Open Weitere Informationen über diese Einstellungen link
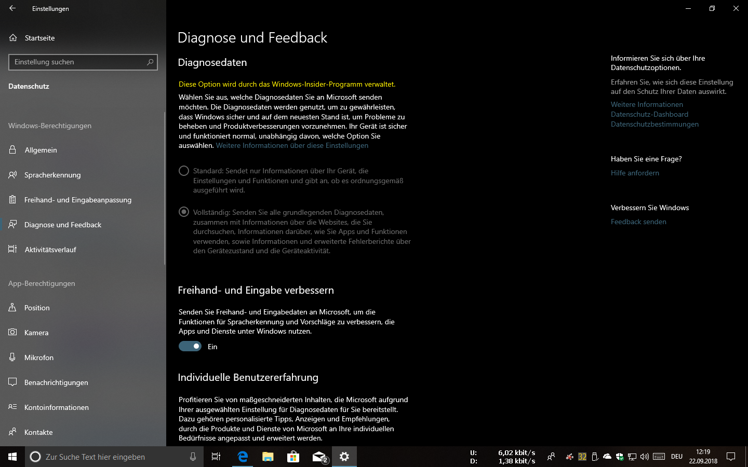 coord(292,146)
